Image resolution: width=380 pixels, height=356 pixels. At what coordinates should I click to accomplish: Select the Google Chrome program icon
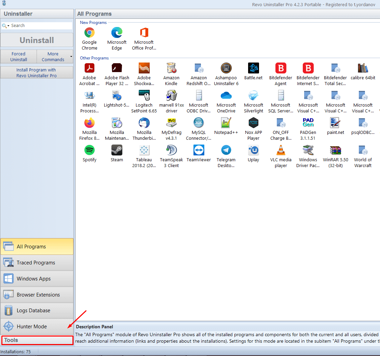tap(90, 33)
